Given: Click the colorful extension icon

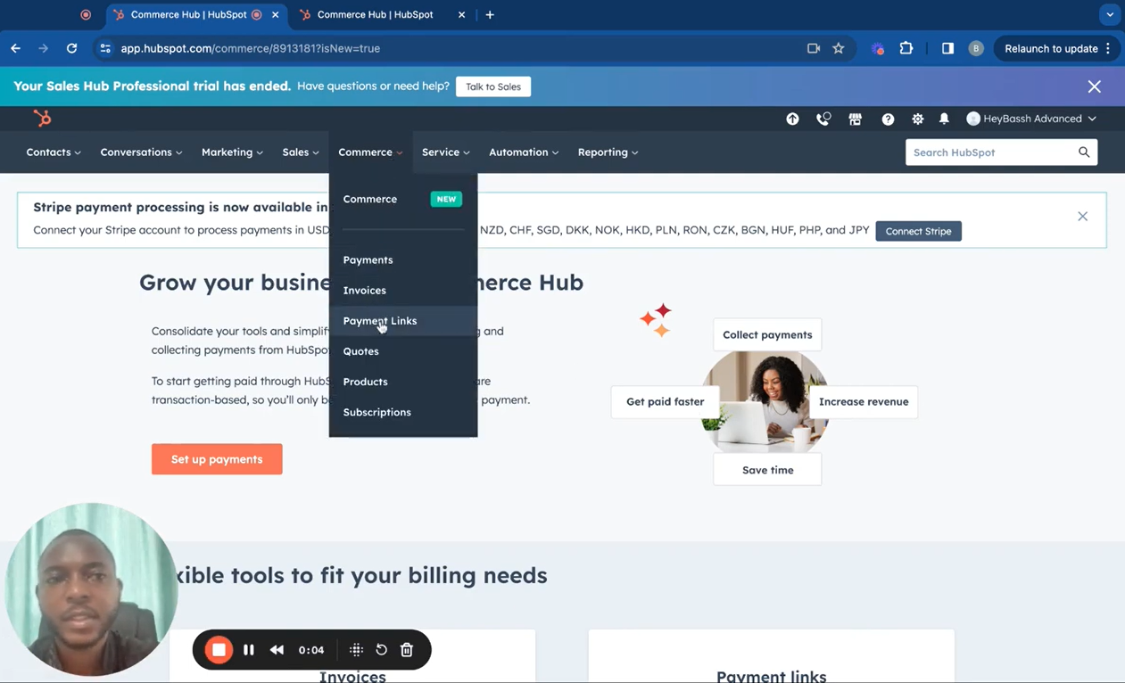Looking at the screenshot, I should point(878,48).
